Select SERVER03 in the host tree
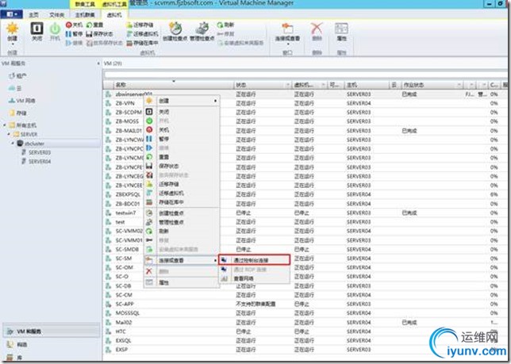This screenshot has height=364, width=511. (x=36, y=152)
